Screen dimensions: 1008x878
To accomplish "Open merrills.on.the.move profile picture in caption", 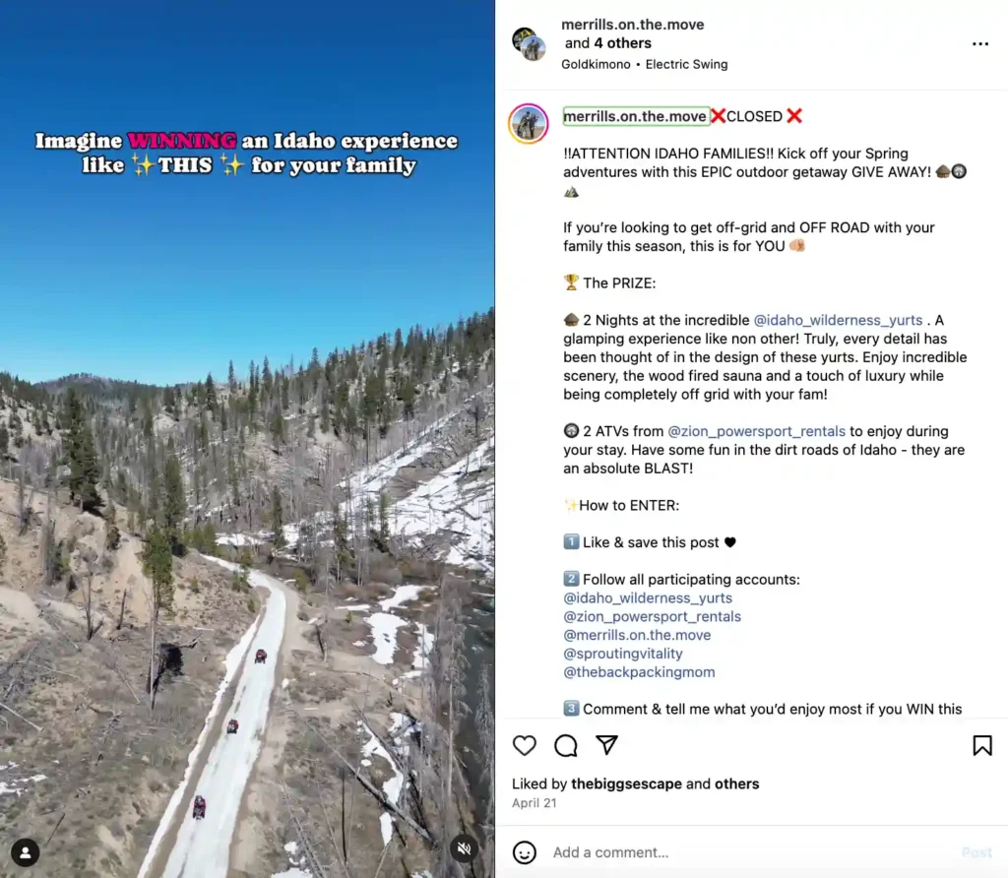I will point(528,123).
